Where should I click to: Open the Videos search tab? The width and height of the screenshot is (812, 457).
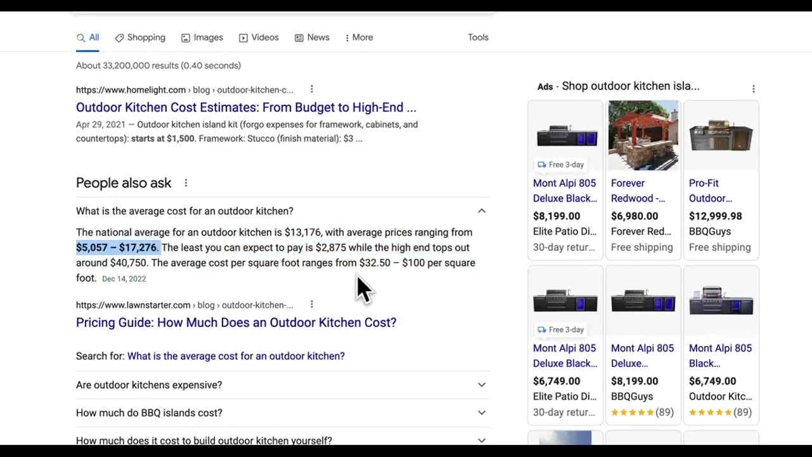[258, 37]
